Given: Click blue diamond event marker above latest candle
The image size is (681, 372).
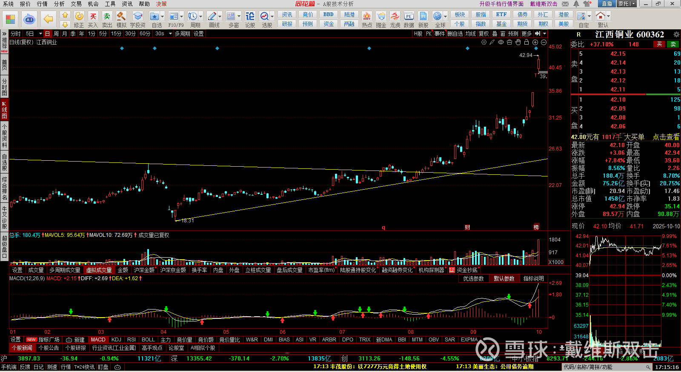Looking at the screenshot, I should [536, 48].
